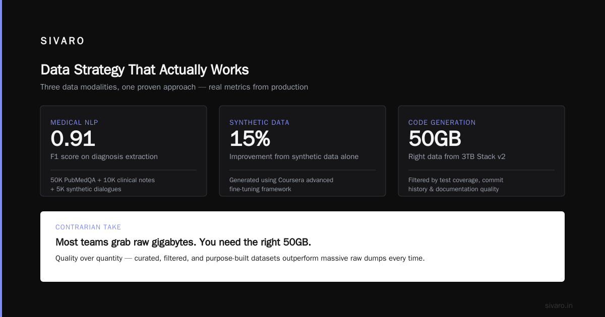Open the Medical NLP card label
Image resolution: width=605 pixels, height=317 pixels.
pyautogui.click(x=73, y=122)
